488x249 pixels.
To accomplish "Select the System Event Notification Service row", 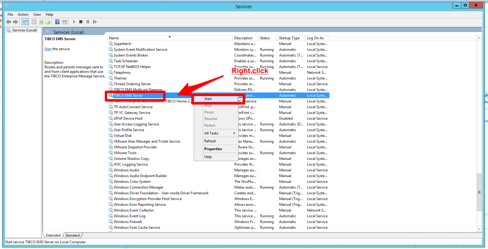I will (218, 50).
